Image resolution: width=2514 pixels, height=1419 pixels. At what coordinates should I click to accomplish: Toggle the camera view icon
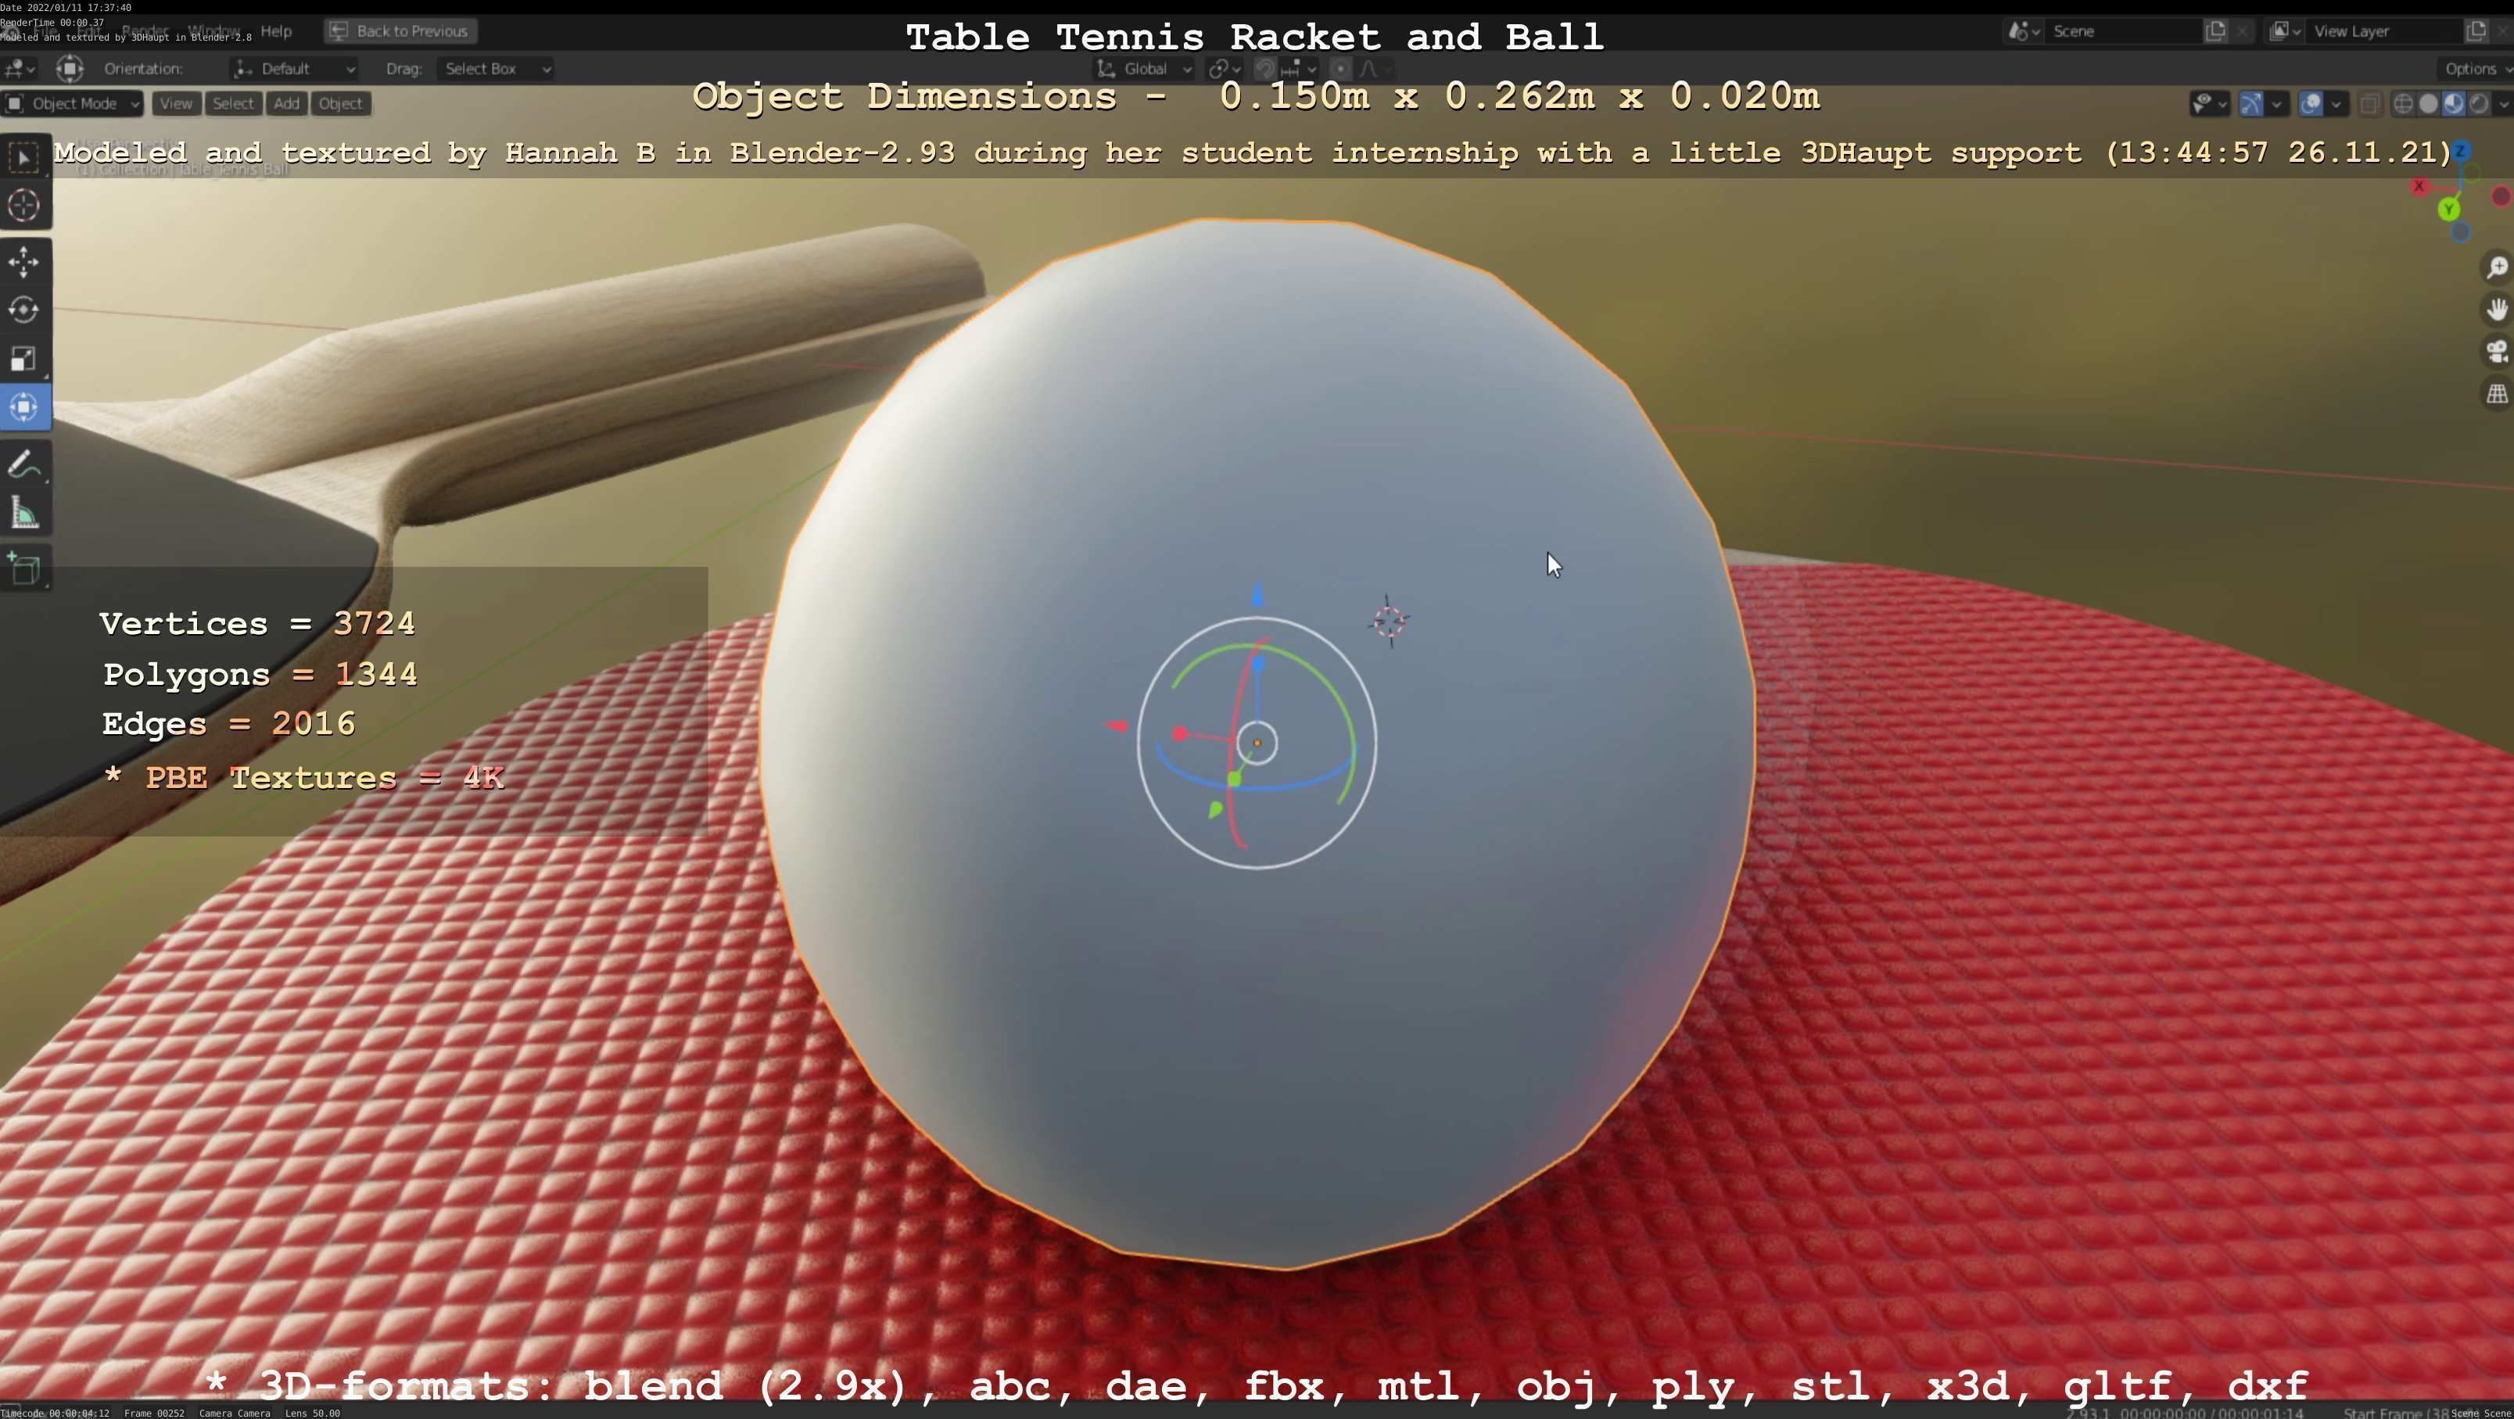tap(2497, 351)
